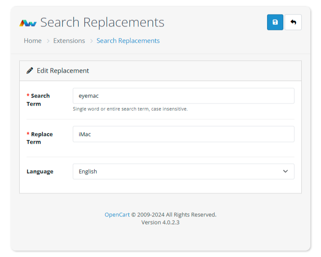This screenshot has width=321, height=257.
Task: Save the replacement with the blue floppy-disk button
Action: (x=275, y=22)
